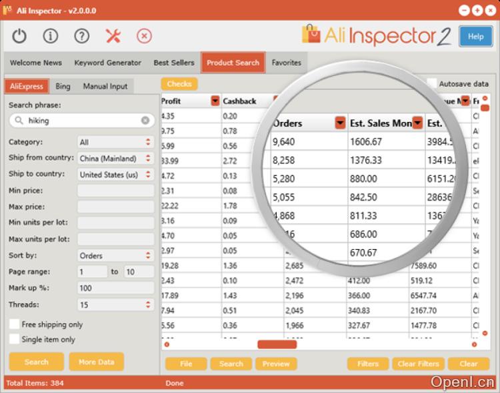Screen dimensions: 500x393
Task: Click the power icon in toolbar
Action: tap(19, 36)
